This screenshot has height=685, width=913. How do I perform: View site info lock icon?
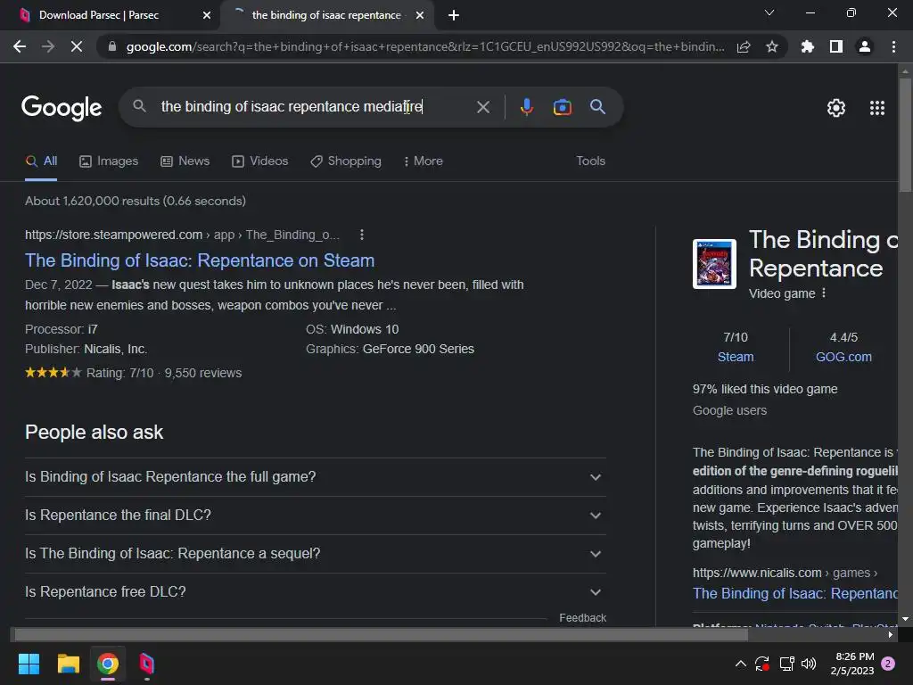(x=112, y=46)
